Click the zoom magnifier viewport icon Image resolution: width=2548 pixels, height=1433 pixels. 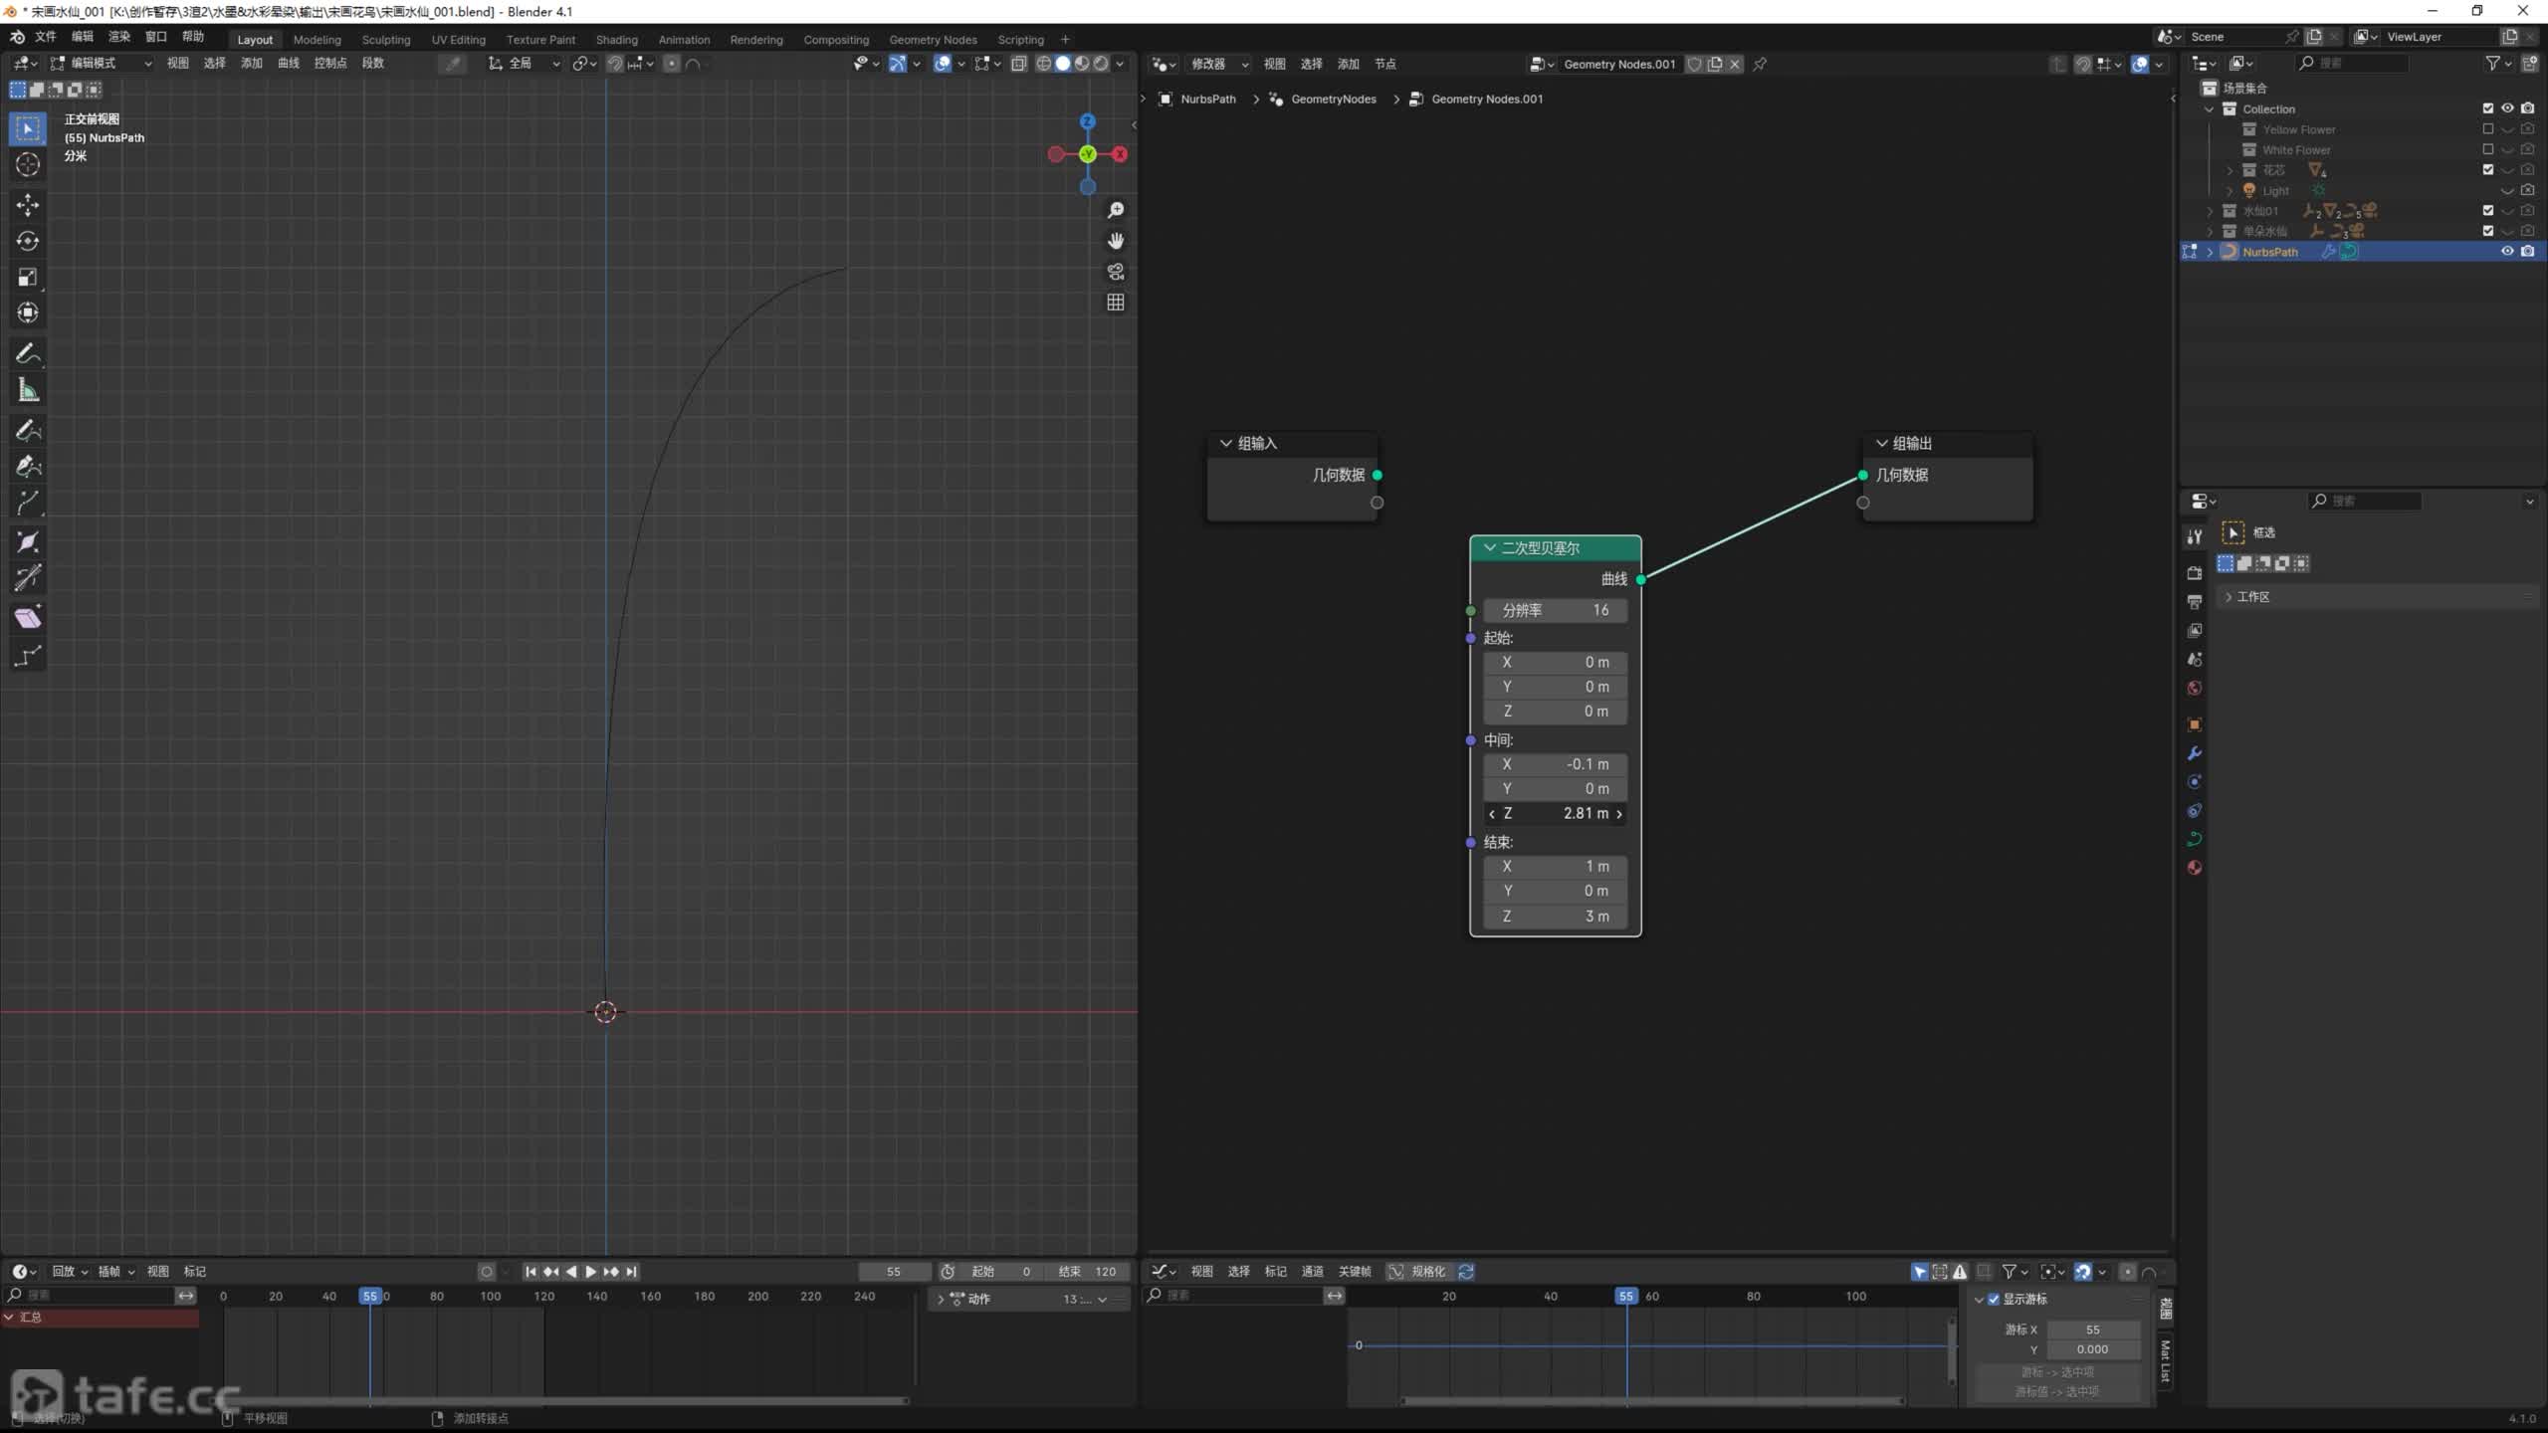click(x=1116, y=210)
